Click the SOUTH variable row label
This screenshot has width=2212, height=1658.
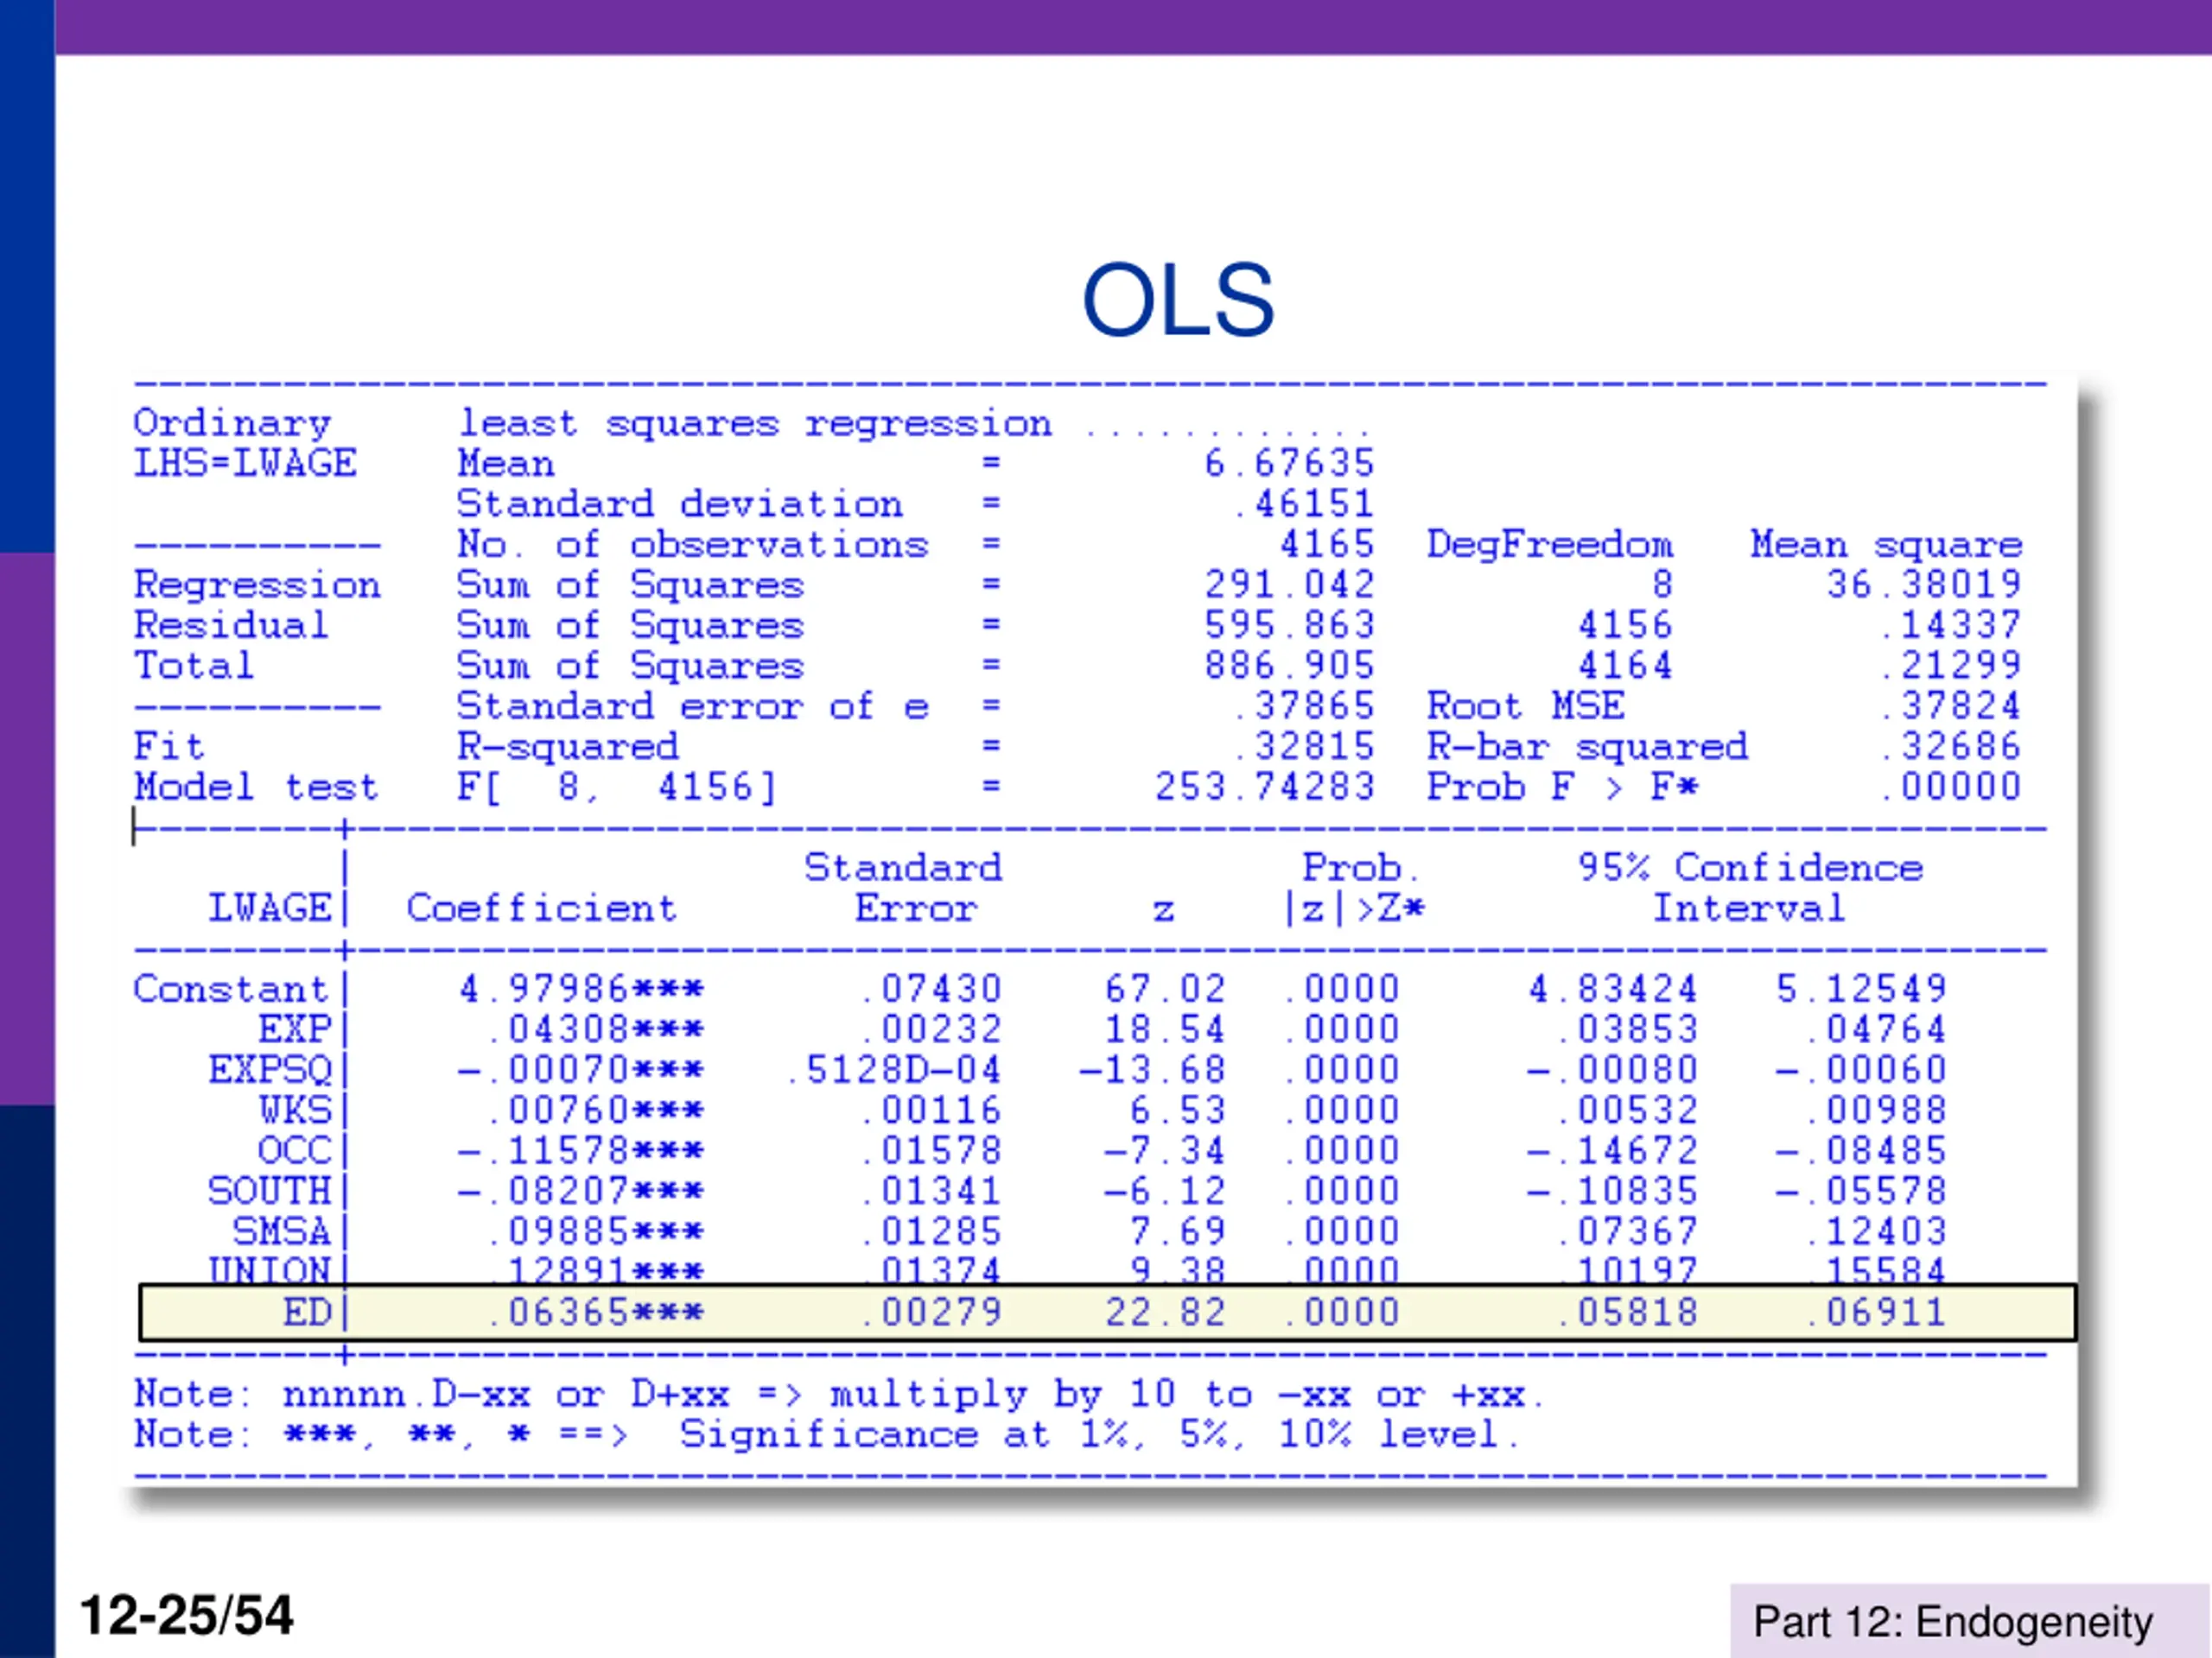pos(268,1192)
